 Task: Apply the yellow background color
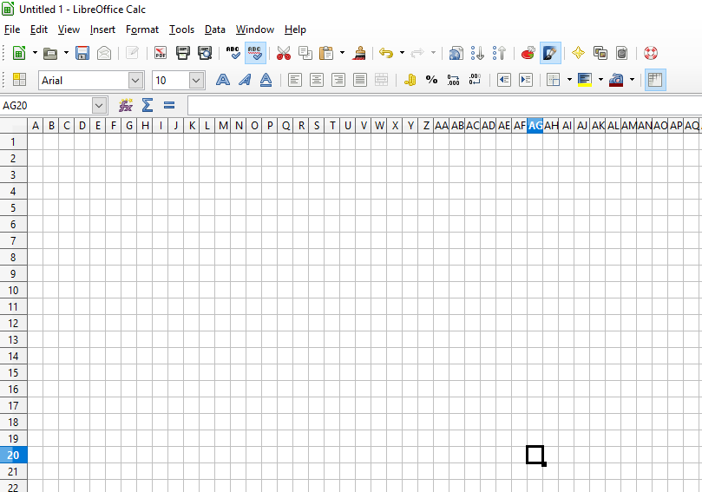[584, 80]
